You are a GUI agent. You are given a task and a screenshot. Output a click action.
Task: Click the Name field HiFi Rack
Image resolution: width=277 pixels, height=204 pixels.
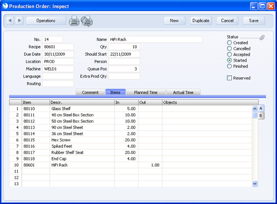point(155,39)
